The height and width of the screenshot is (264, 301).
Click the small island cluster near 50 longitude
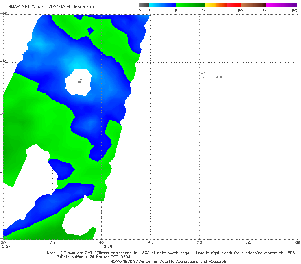[x=203, y=75]
